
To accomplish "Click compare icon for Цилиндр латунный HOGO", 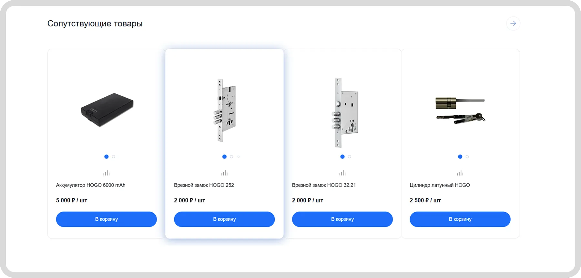I will click(460, 173).
